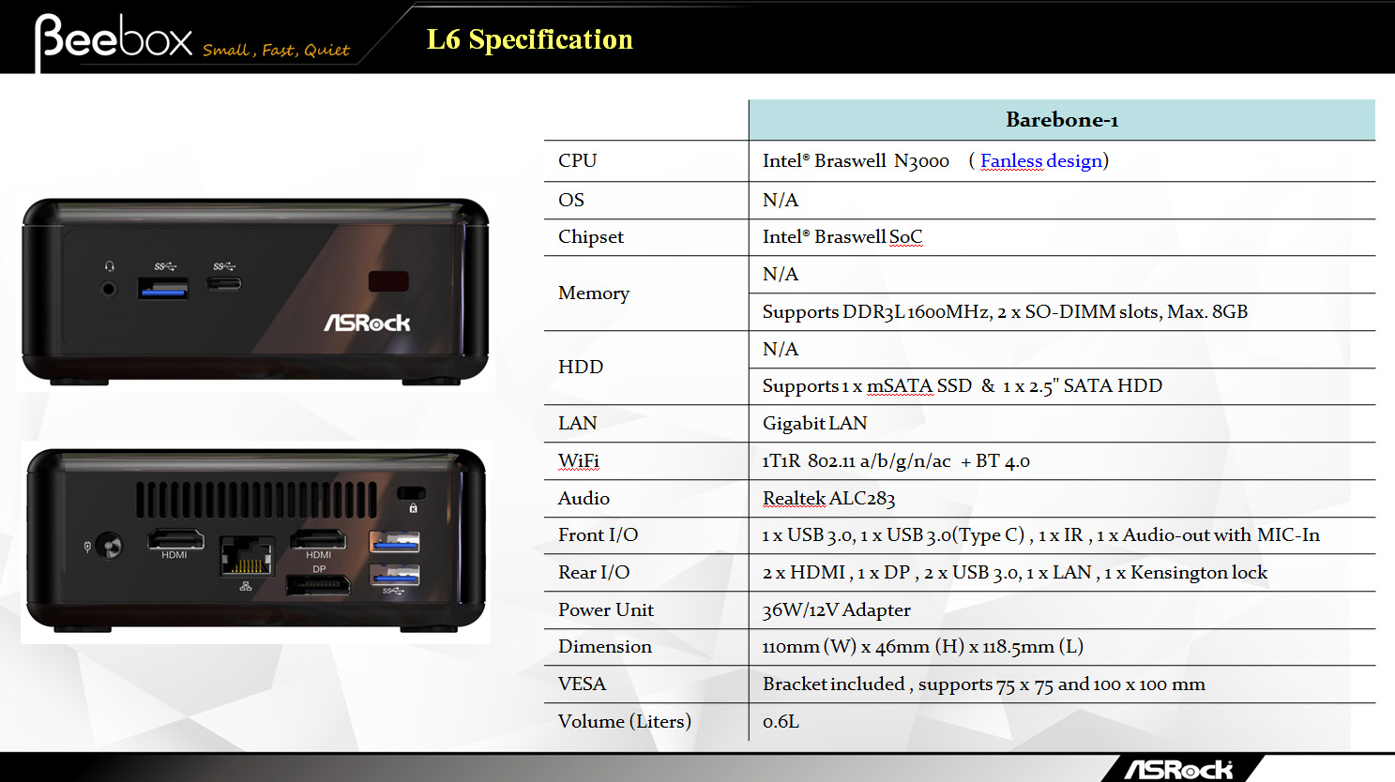Open the Fanless design link
Screen dimensions: 1395x782
point(1041,160)
